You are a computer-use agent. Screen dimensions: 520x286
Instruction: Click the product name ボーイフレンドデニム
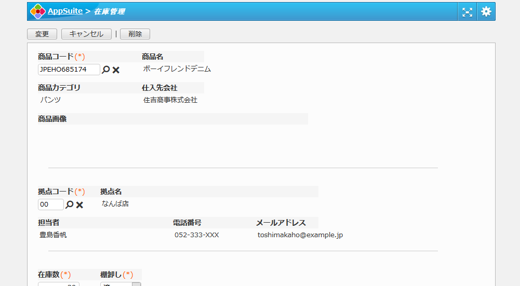point(177,69)
